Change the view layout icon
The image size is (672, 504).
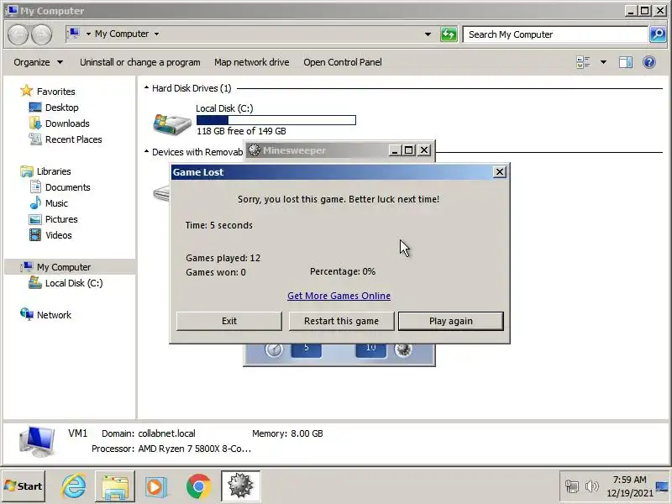pos(583,62)
